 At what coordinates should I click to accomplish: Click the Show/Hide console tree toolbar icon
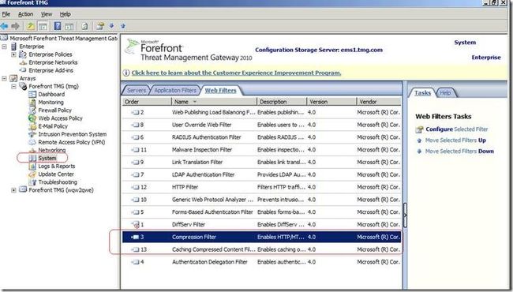click(43, 26)
